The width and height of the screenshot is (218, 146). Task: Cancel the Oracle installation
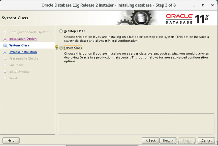tap(206, 140)
